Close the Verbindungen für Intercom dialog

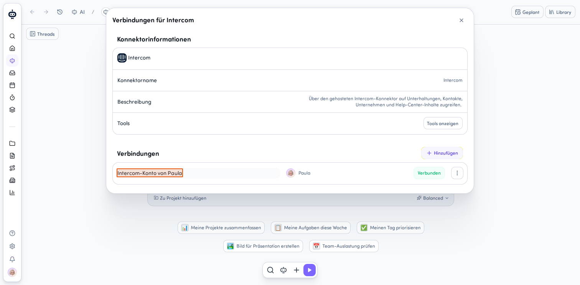[461, 20]
